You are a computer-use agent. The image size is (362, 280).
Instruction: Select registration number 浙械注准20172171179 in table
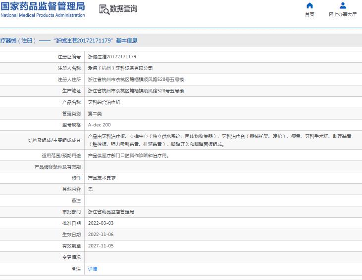[112, 57]
